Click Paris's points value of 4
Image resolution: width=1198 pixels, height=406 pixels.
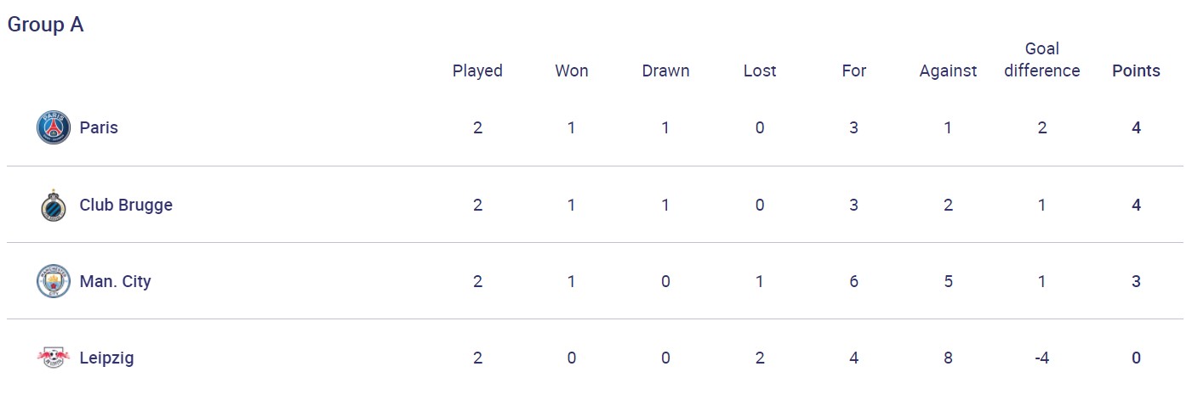click(1136, 128)
